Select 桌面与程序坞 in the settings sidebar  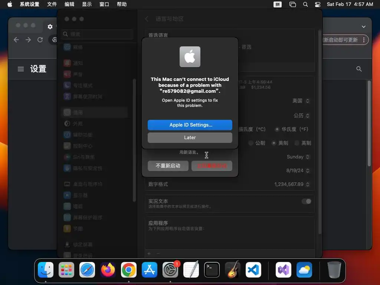pos(95,184)
